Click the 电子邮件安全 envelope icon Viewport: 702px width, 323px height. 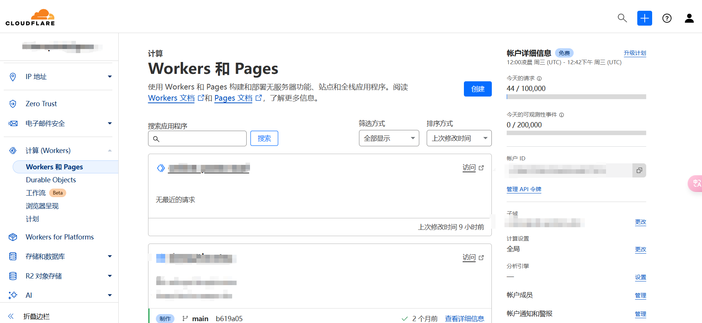pos(13,124)
